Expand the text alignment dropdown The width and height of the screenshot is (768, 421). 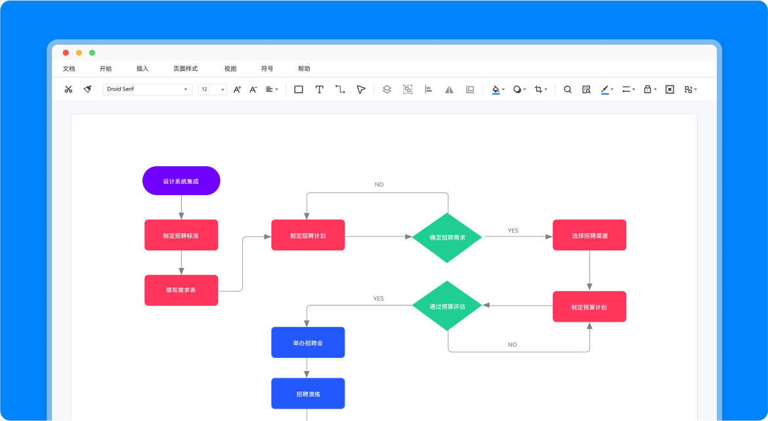(272, 89)
